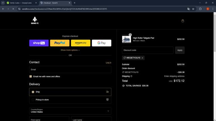
Task: Open the Chrome three-dot menu
Action: [213, 9]
